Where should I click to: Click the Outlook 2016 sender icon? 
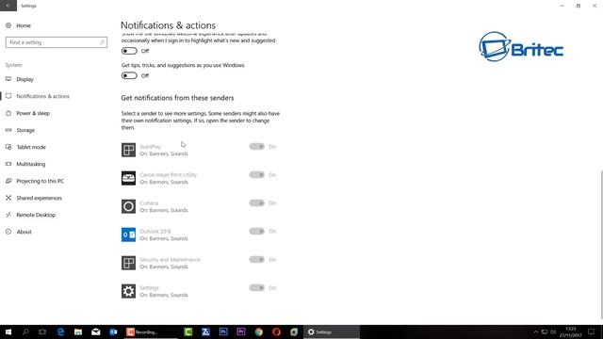pyautogui.click(x=128, y=234)
